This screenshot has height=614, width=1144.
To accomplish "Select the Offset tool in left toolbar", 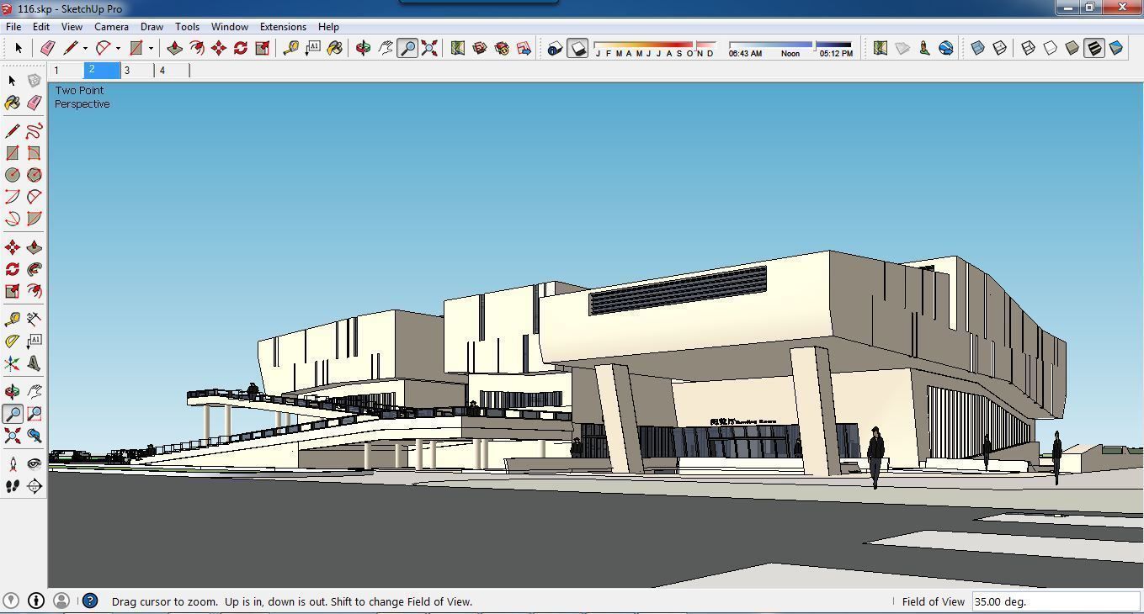I will coord(34,291).
